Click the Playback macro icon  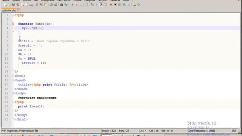click(119, 5)
